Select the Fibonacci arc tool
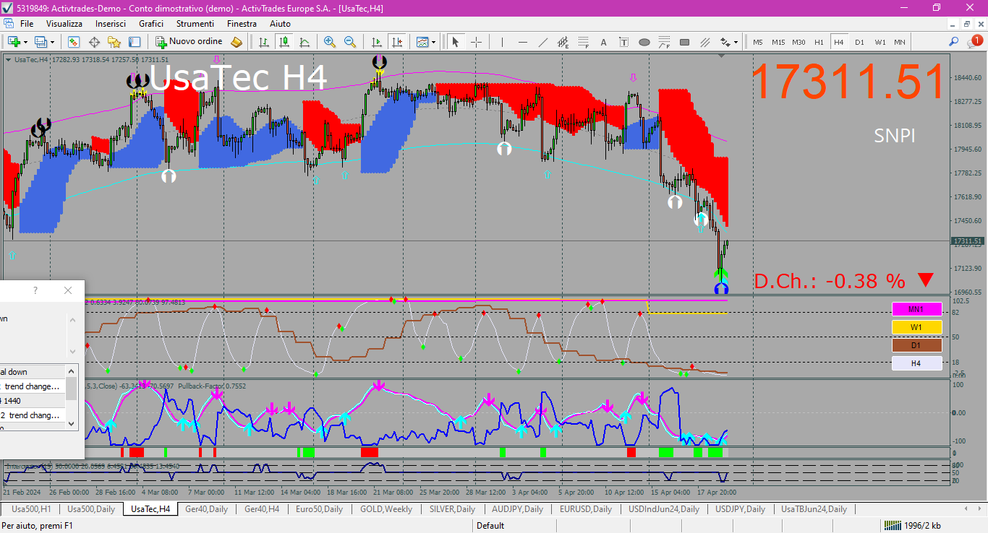The height and width of the screenshot is (533, 988). pyautogui.click(x=664, y=42)
